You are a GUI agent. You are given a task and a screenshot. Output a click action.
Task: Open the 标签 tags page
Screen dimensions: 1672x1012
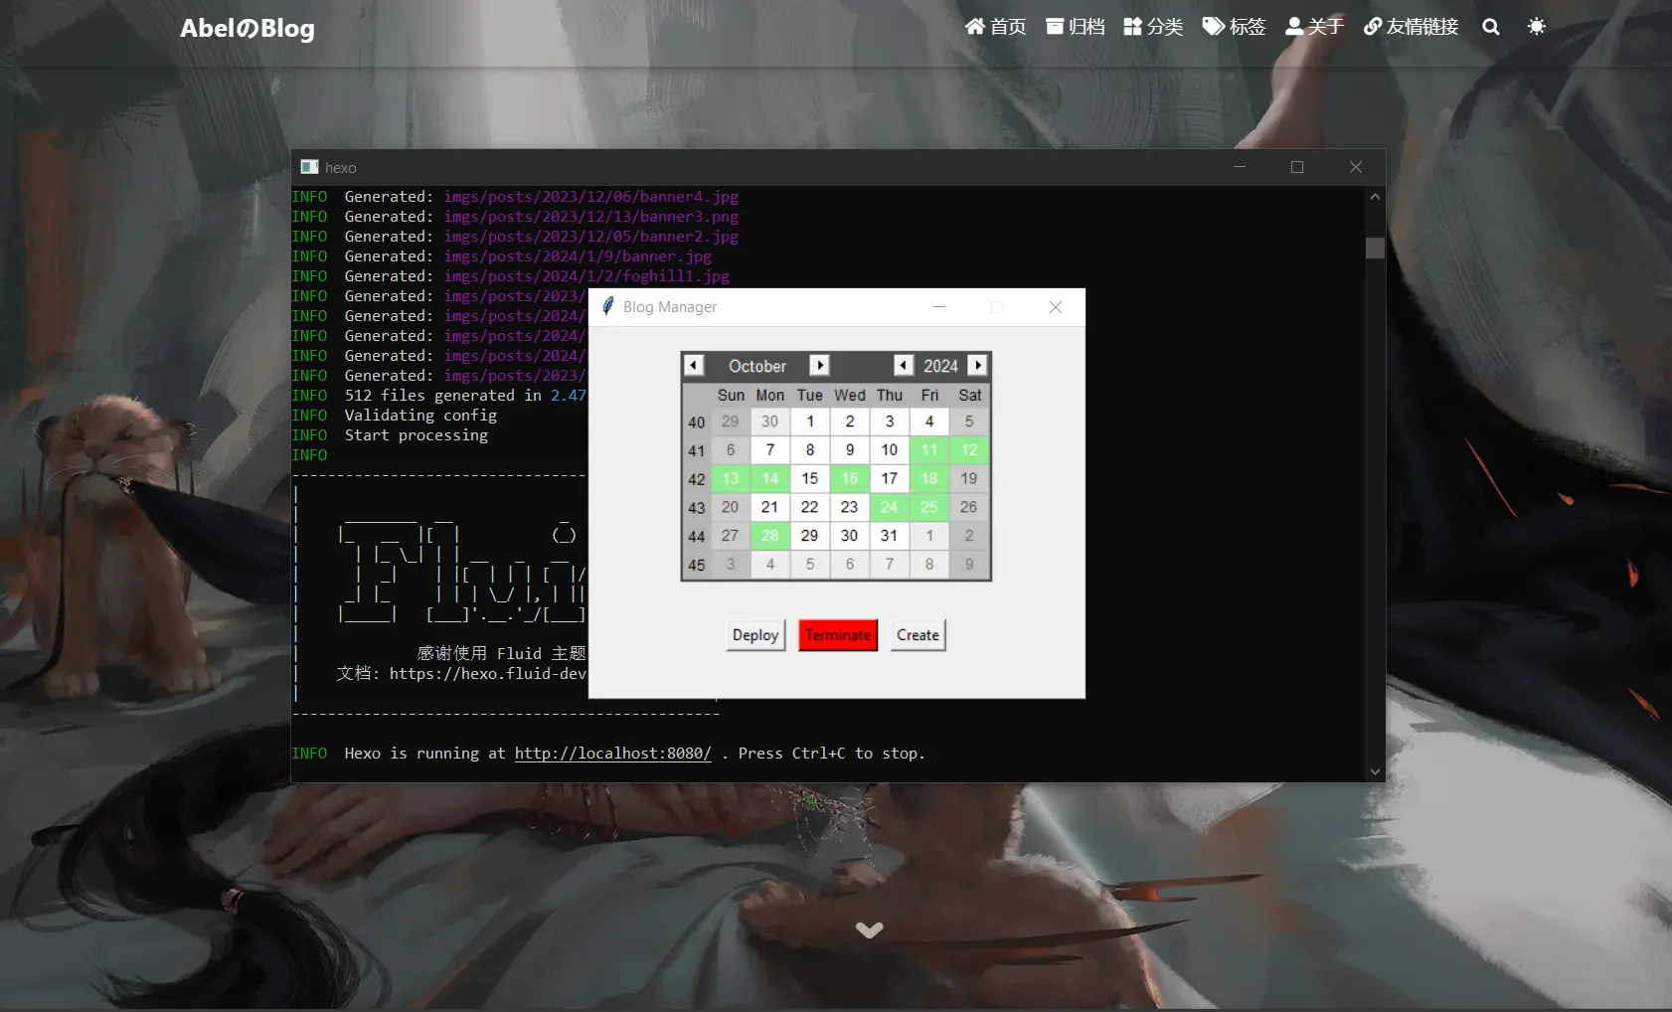coord(1234,27)
